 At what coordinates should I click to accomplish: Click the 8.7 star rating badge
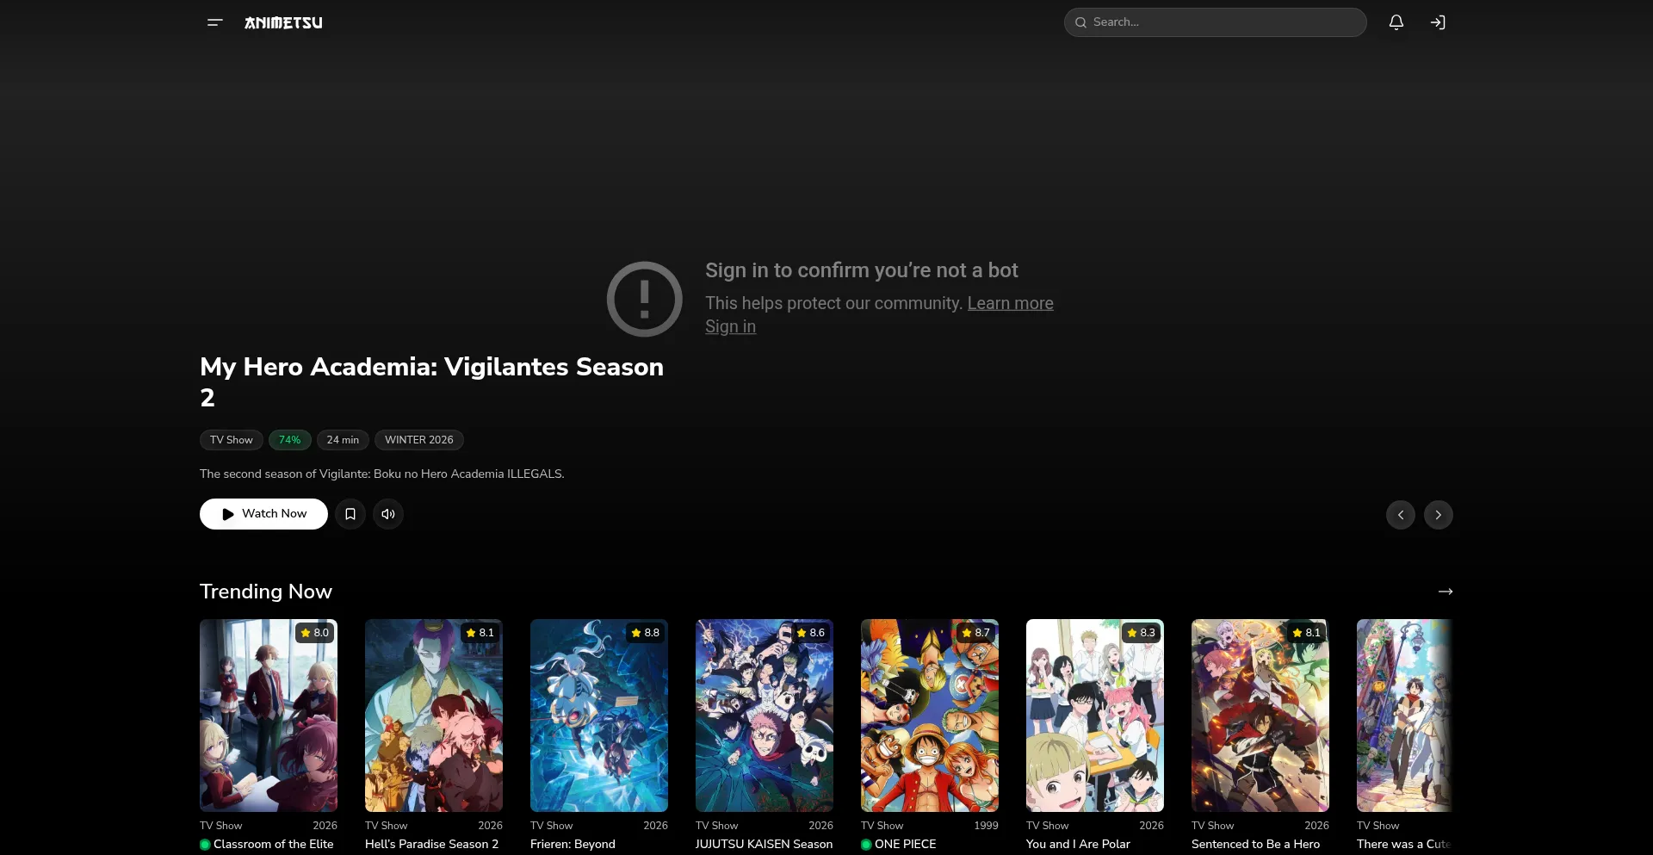975,633
